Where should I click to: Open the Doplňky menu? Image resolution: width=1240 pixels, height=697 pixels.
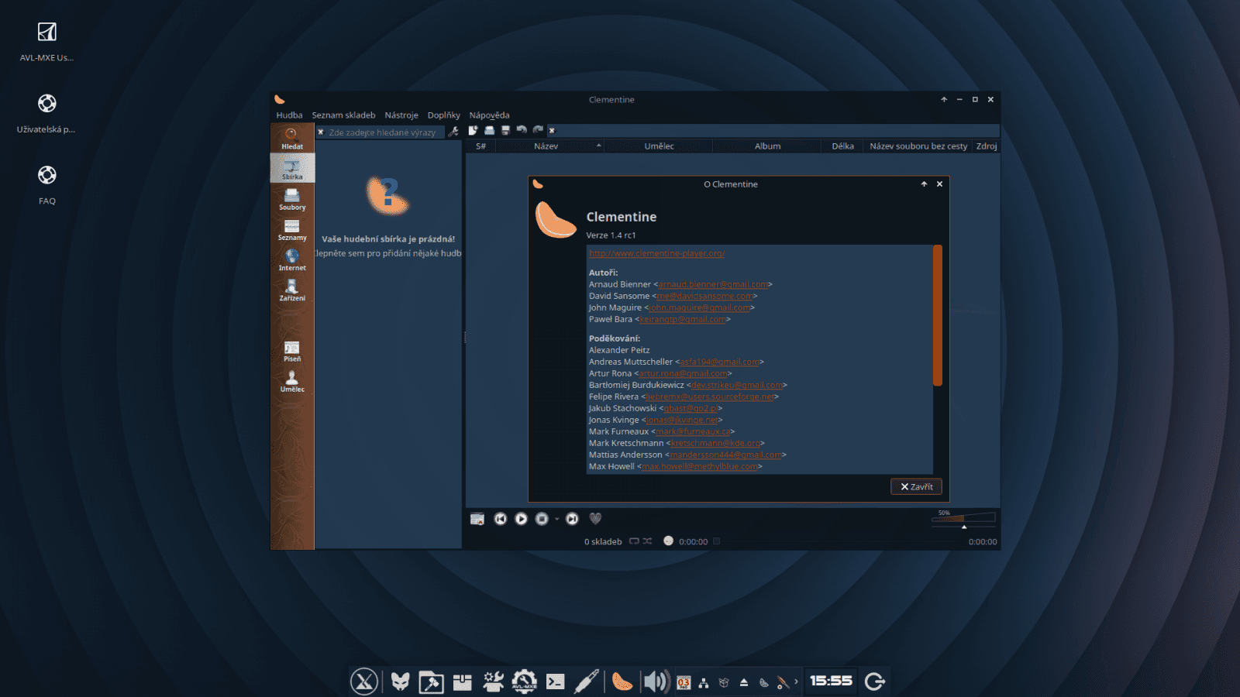pyautogui.click(x=444, y=115)
